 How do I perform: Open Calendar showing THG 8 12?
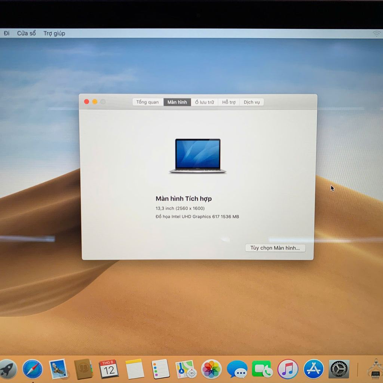109,369
